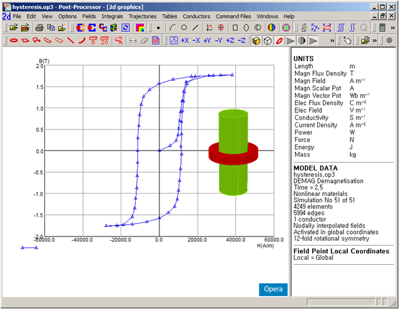Toggle the solid shaded cube view
Screen dimensions: 399x309
(256, 41)
